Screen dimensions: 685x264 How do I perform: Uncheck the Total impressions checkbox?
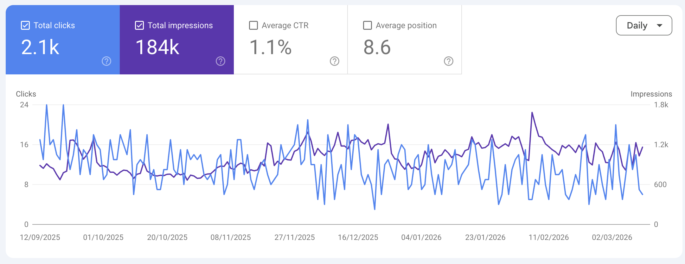[139, 25]
